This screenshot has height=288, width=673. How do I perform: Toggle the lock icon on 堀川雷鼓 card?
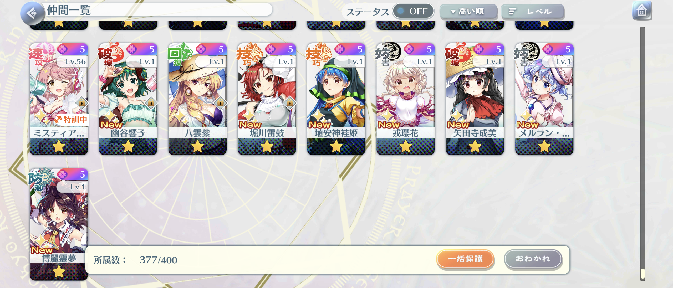(290, 103)
